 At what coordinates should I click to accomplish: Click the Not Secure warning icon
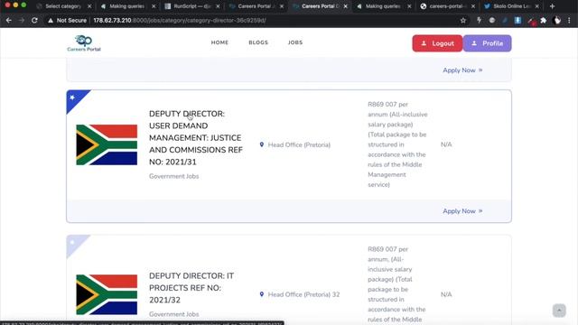coord(51,20)
